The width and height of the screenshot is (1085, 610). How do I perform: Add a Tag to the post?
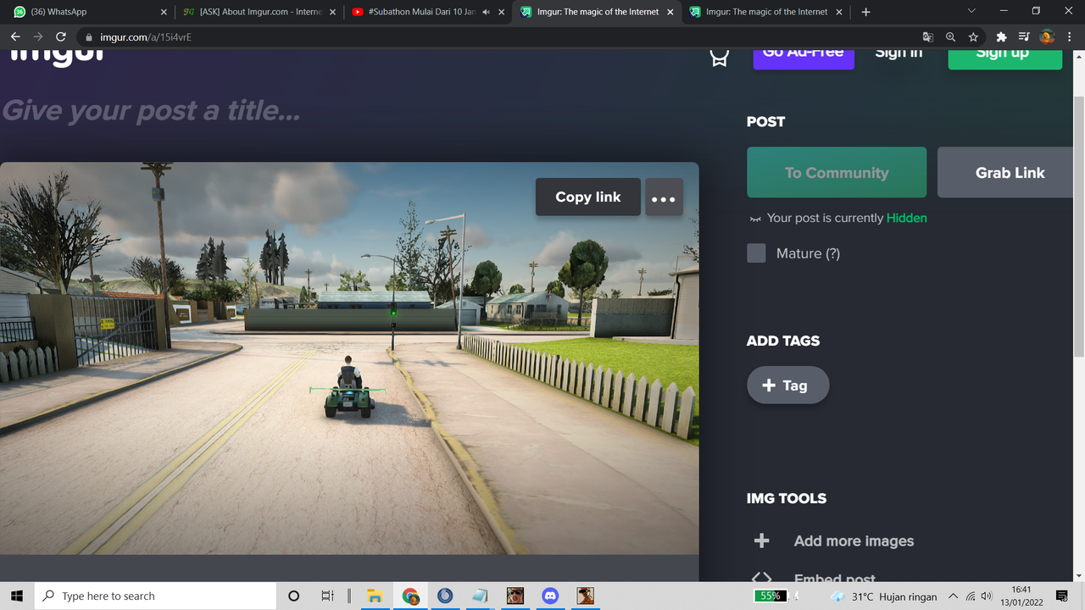pyautogui.click(x=787, y=385)
